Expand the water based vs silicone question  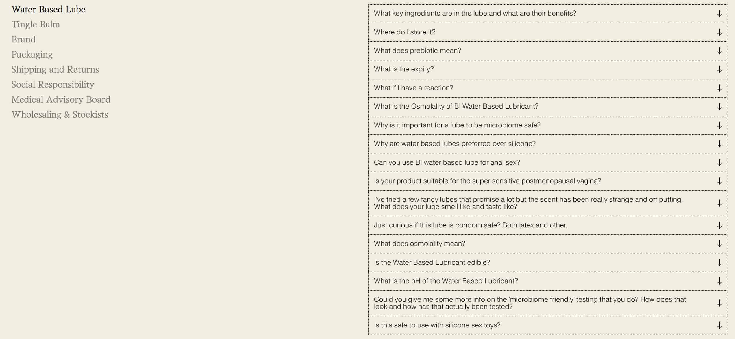548,144
